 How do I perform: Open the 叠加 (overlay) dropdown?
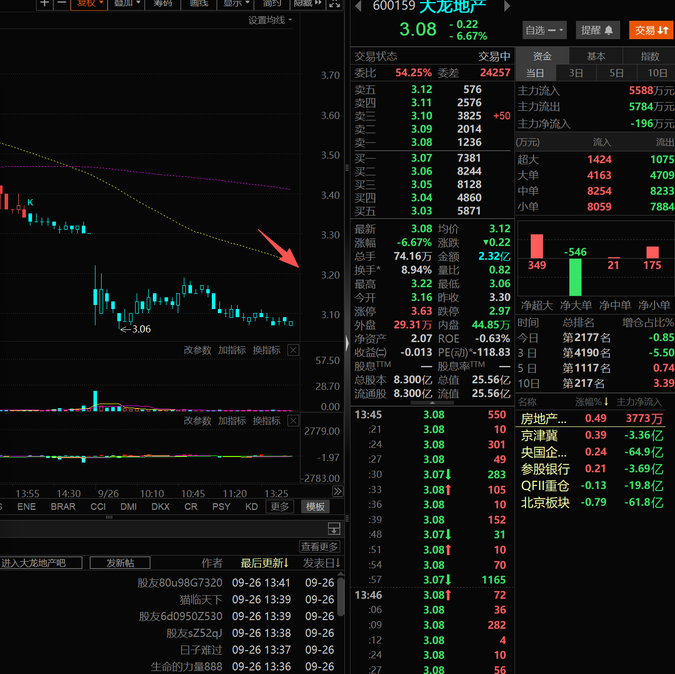pyautogui.click(x=126, y=4)
